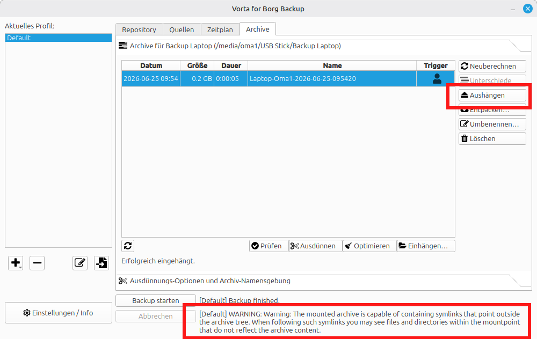Click Ausdünnen button

click(x=315, y=246)
